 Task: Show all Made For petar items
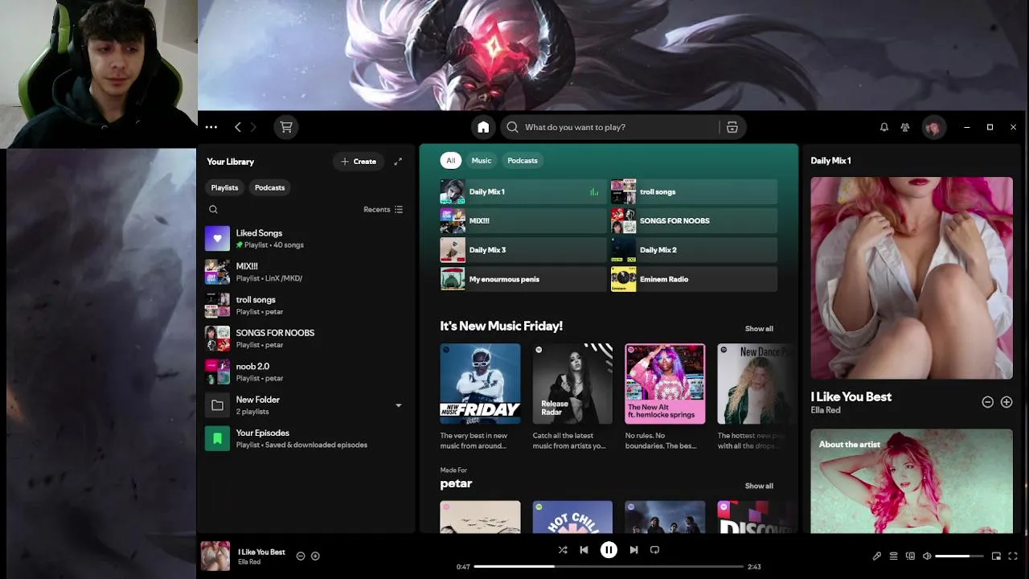tap(759, 486)
